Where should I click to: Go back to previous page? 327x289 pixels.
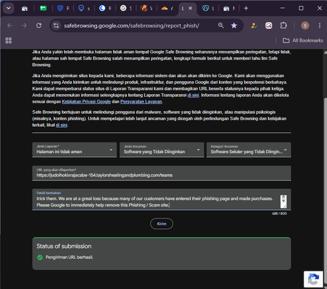(x=10, y=25)
